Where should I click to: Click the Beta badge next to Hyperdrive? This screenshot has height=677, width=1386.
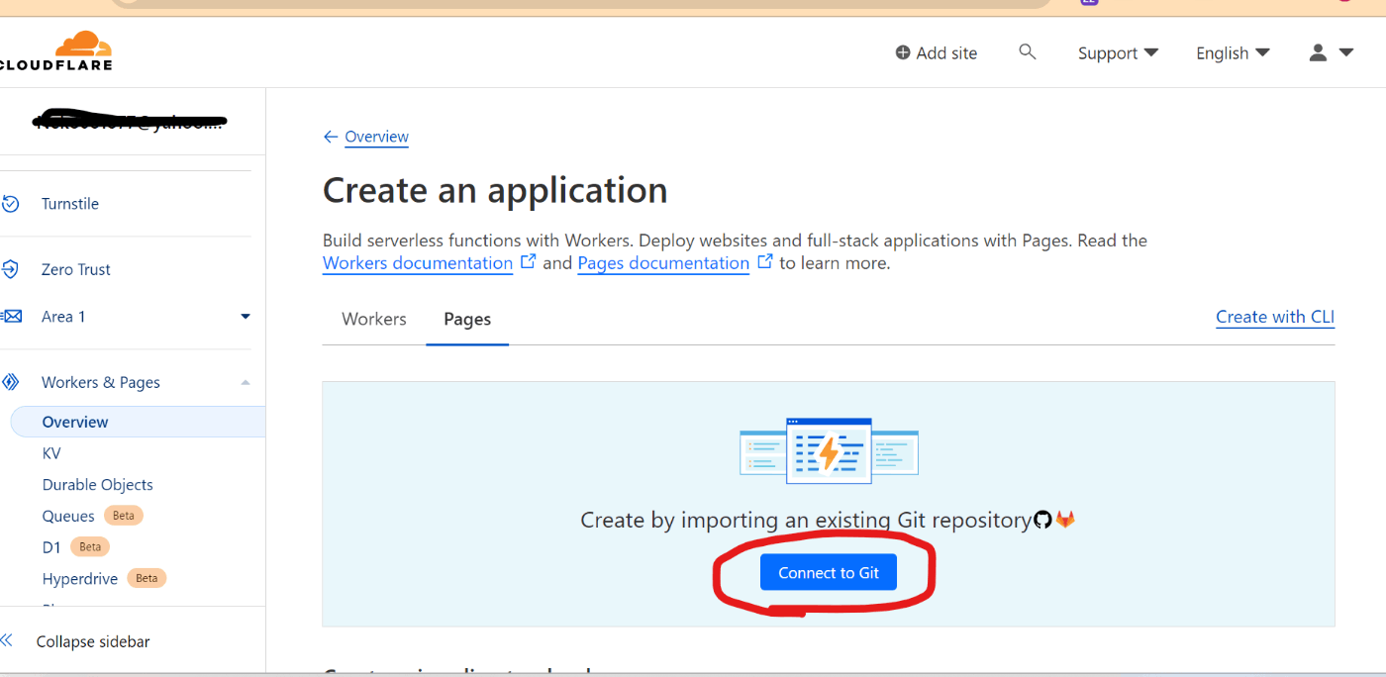pyautogui.click(x=147, y=579)
